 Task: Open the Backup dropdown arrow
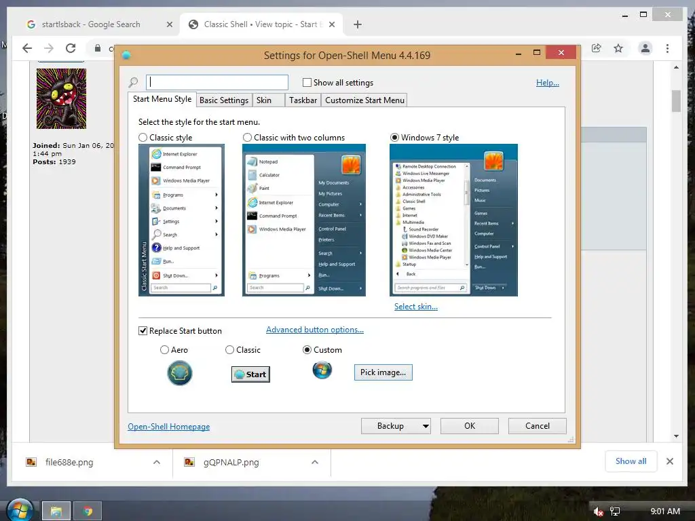[x=426, y=426]
